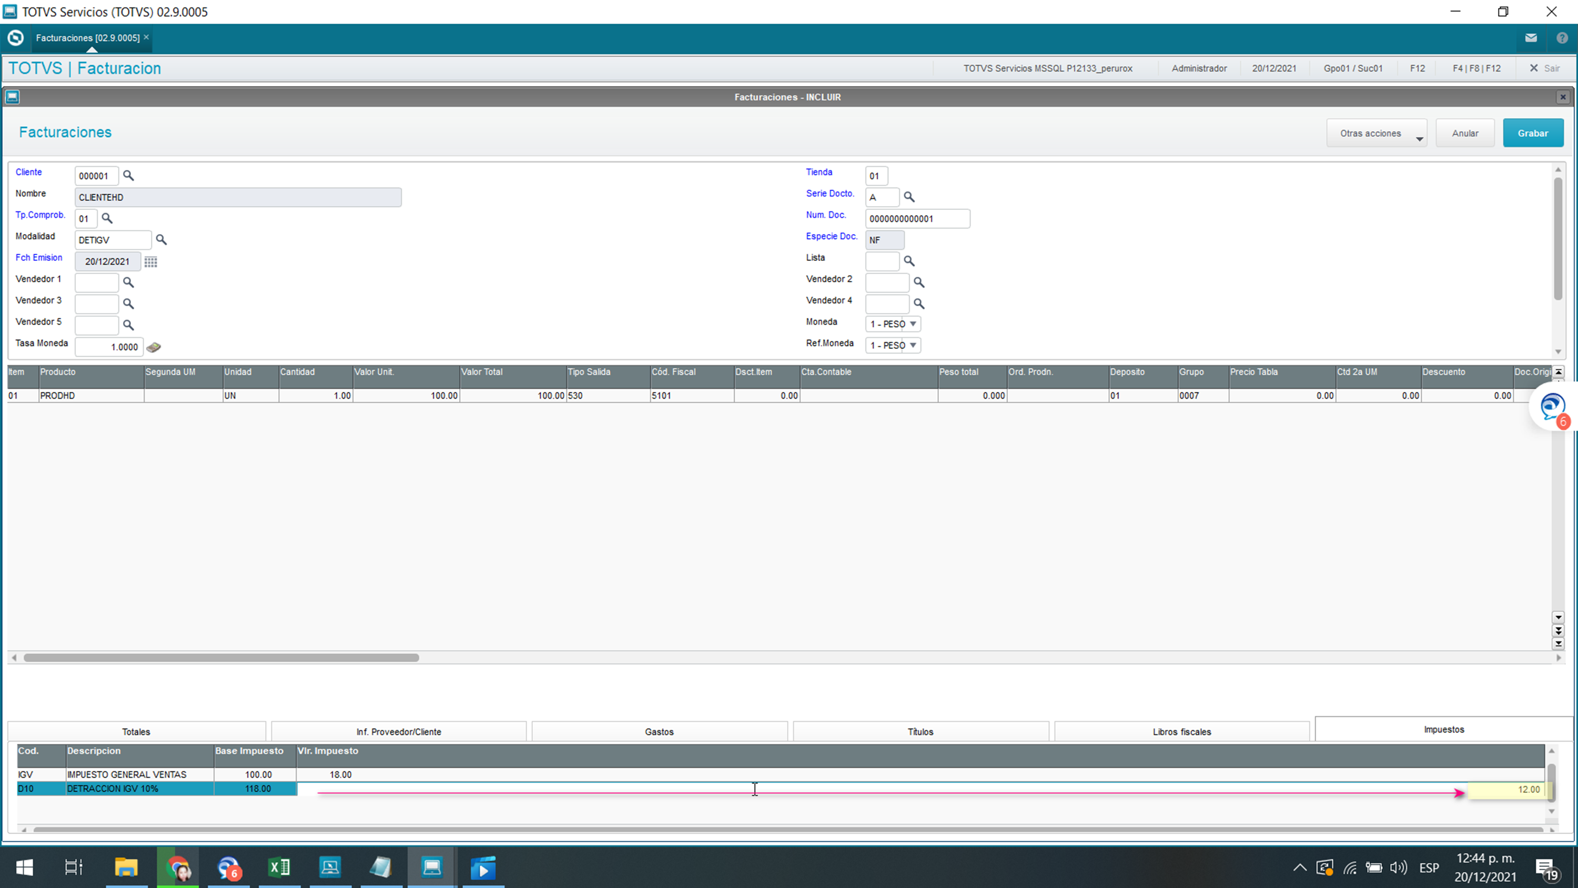
Task: Click the Tipo Salida 530 cell
Action: (x=608, y=396)
